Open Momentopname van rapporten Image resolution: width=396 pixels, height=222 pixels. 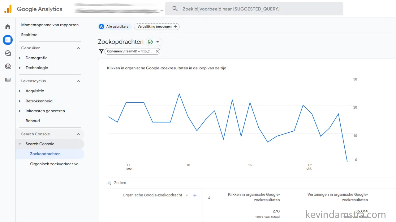[50, 25]
